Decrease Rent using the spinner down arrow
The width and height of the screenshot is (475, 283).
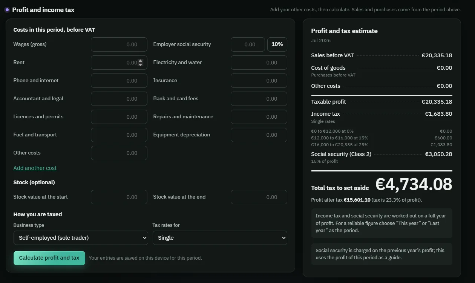pyautogui.click(x=141, y=64)
